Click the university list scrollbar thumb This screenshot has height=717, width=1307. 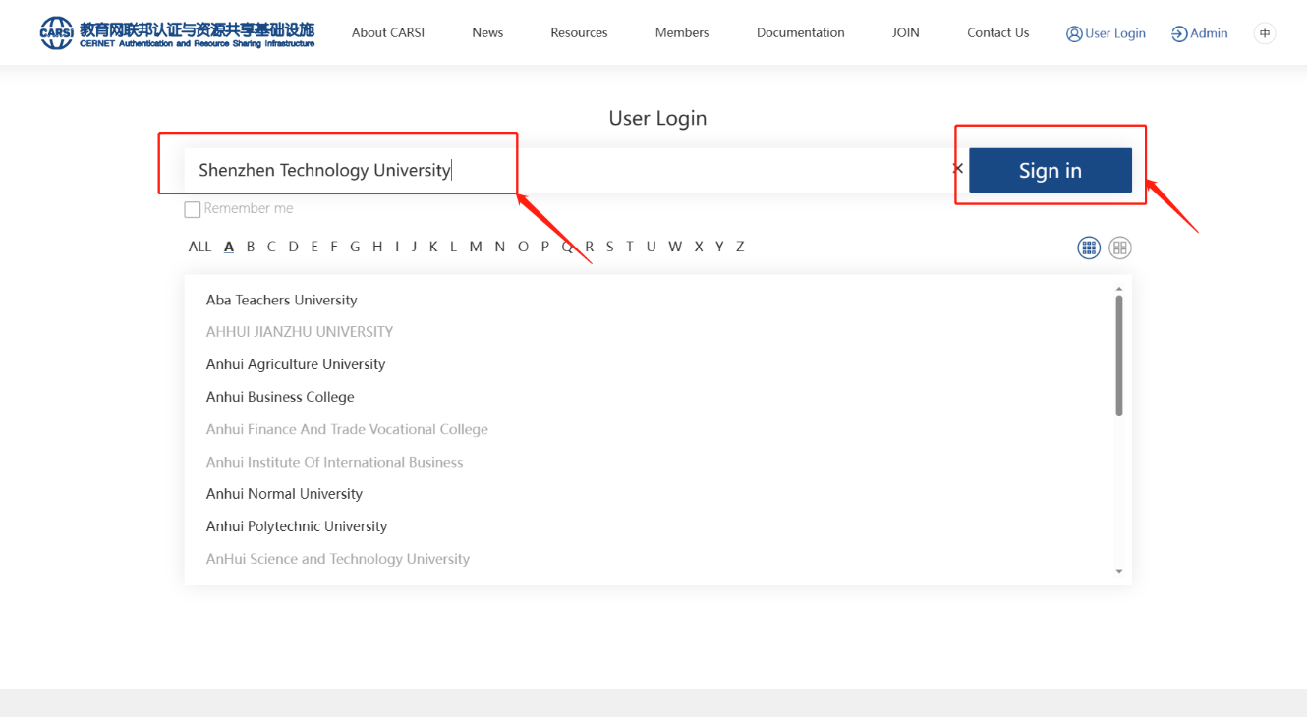pos(1119,356)
